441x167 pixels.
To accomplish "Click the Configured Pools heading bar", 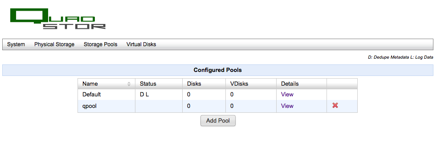I will click(218, 70).
